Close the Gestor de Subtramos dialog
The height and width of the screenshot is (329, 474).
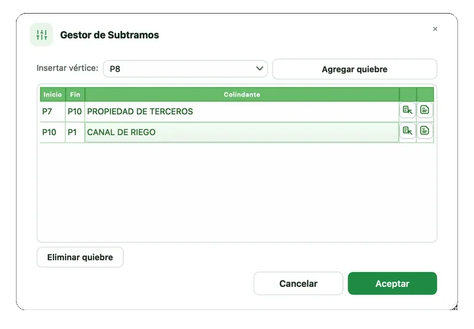tap(435, 28)
